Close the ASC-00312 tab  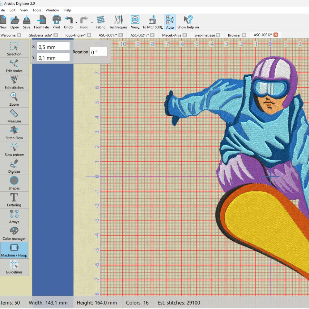276,35
